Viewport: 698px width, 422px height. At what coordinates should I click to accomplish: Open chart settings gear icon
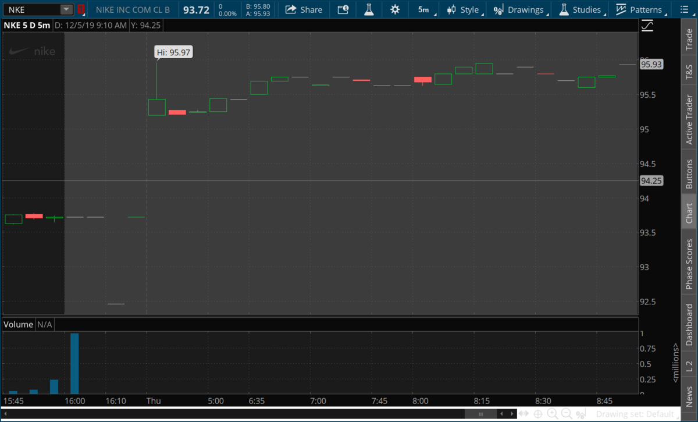(x=396, y=9)
